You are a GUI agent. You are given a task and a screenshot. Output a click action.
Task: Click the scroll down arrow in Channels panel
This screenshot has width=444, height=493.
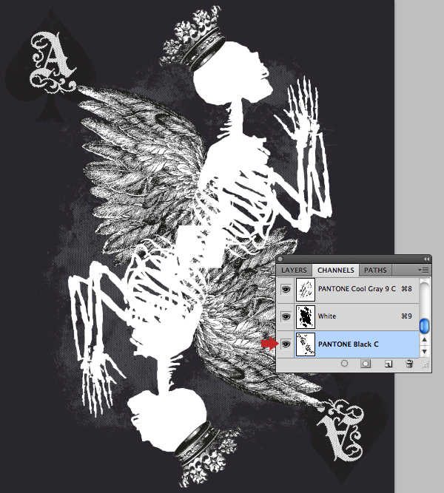tap(425, 352)
